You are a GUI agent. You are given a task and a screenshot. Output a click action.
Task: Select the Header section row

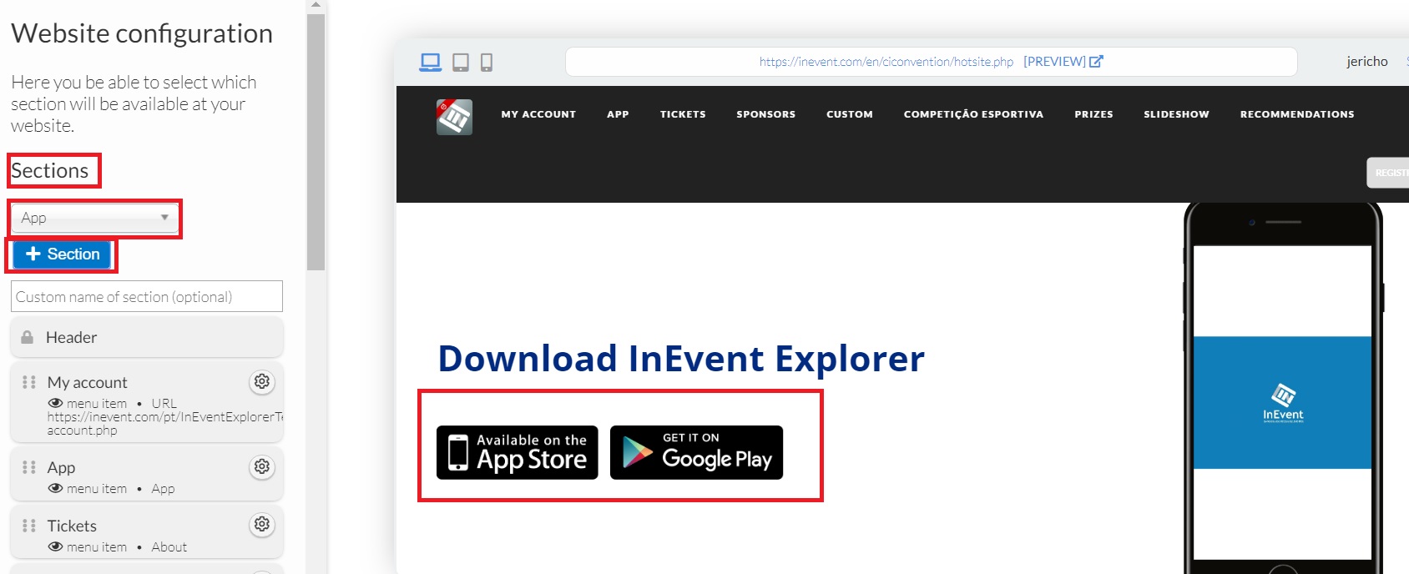147,337
